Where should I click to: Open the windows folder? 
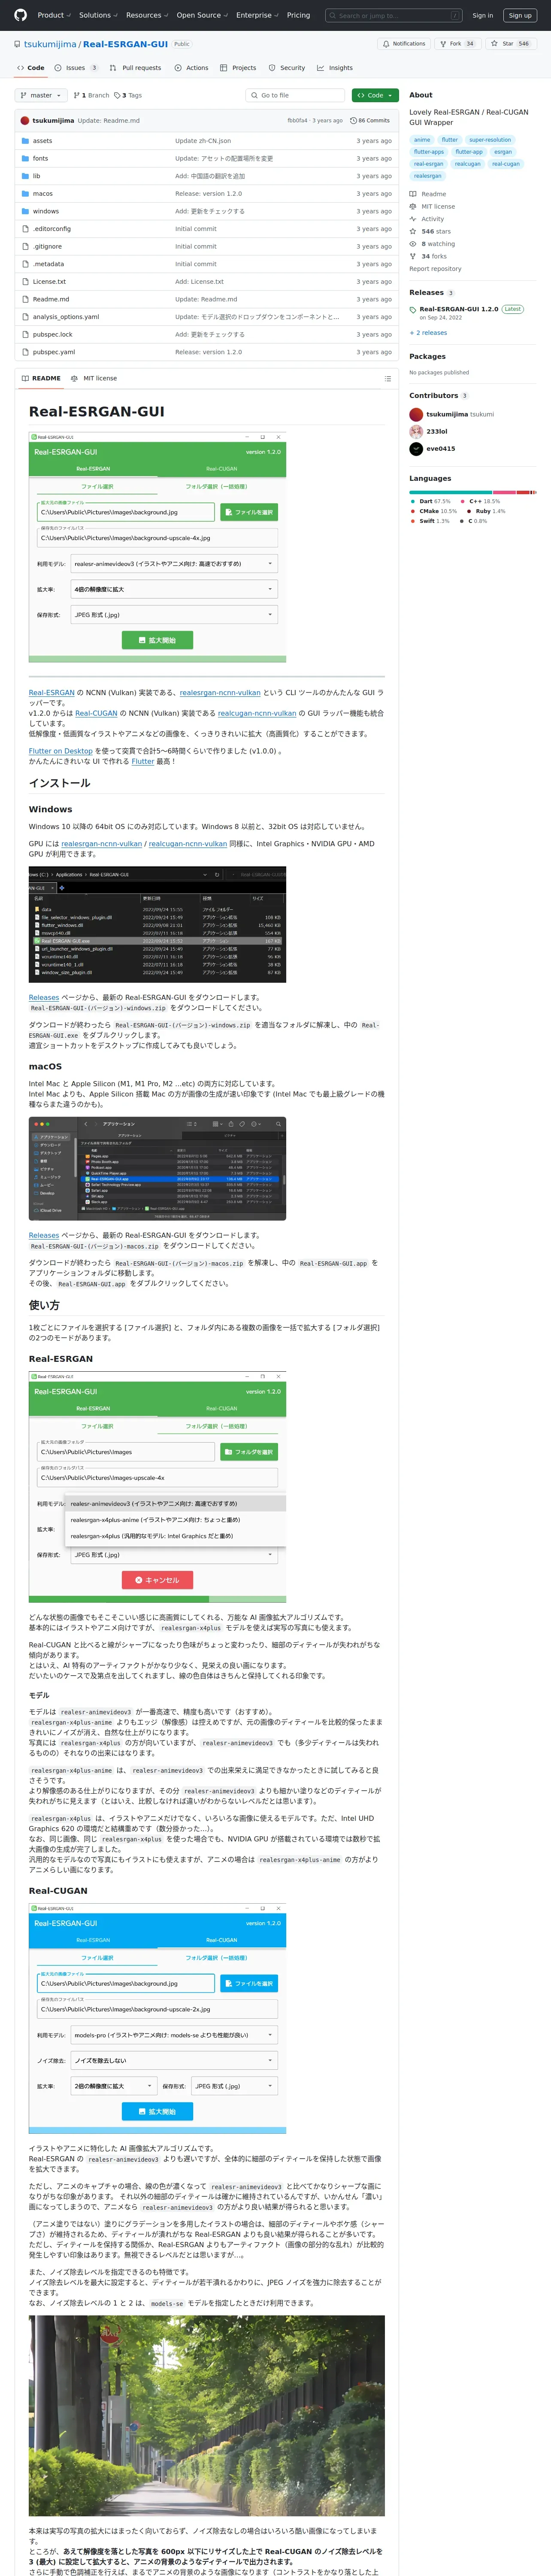(x=46, y=211)
